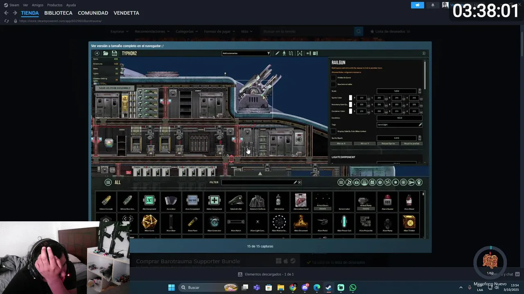Click Elementos descargados status entry
The height and width of the screenshot is (294, 524).
266,274
